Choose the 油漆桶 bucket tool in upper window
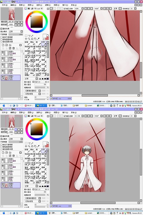The height and width of the screenshot is (215, 143). coord(27,52)
